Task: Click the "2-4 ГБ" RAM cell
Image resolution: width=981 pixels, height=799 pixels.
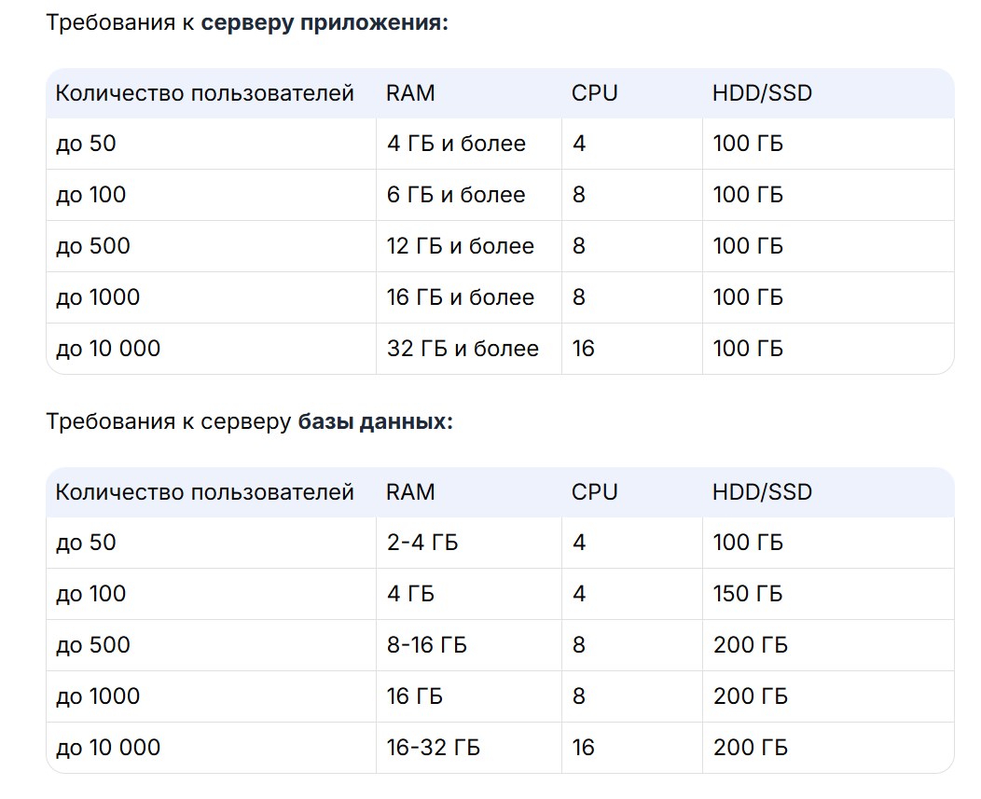Action: pyautogui.click(x=422, y=543)
